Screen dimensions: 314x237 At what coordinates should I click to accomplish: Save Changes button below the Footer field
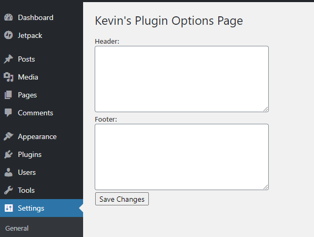(x=122, y=199)
